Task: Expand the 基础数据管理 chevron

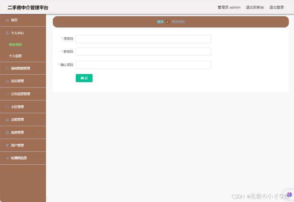Action: (40, 68)
